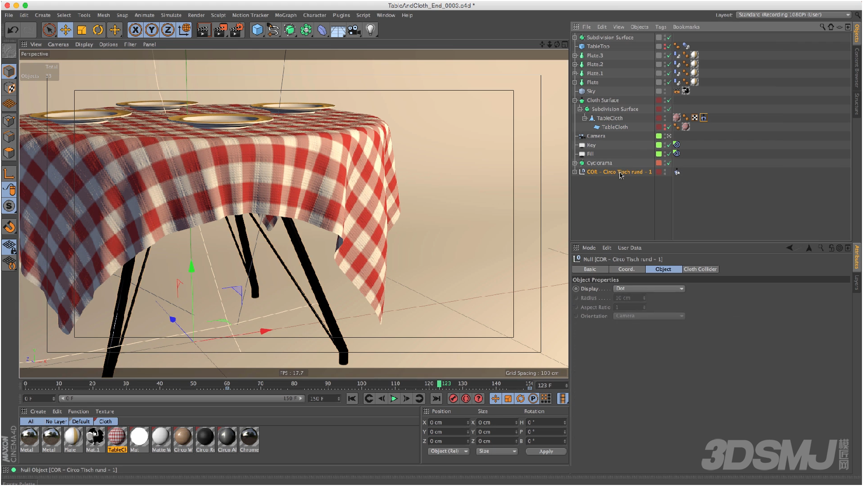Play animation forward
The height and width of the screenshot is (486, 863).
[x=394, y=398]
